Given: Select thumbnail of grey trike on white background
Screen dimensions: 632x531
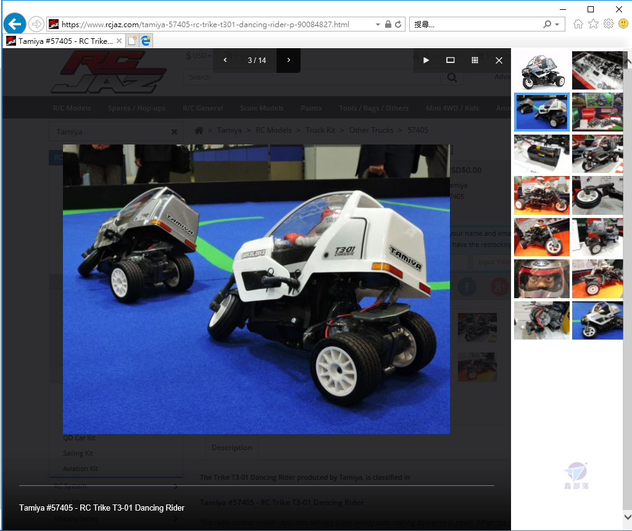Looking at the screenshot, I should tap(542, 70).
